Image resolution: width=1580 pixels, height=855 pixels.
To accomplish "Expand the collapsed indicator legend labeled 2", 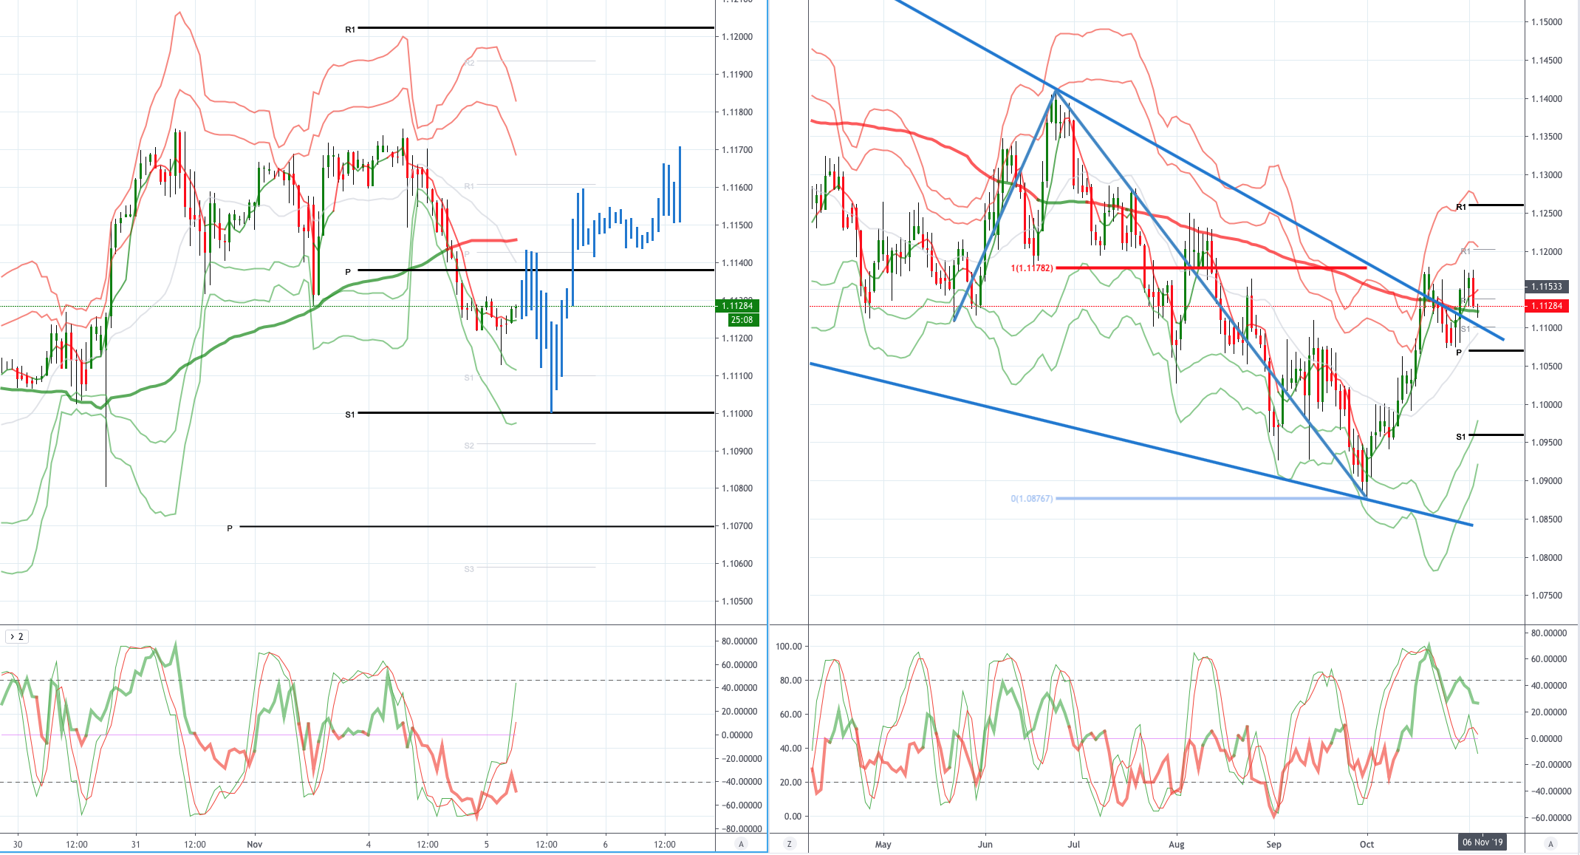I will tap(16, 636).
